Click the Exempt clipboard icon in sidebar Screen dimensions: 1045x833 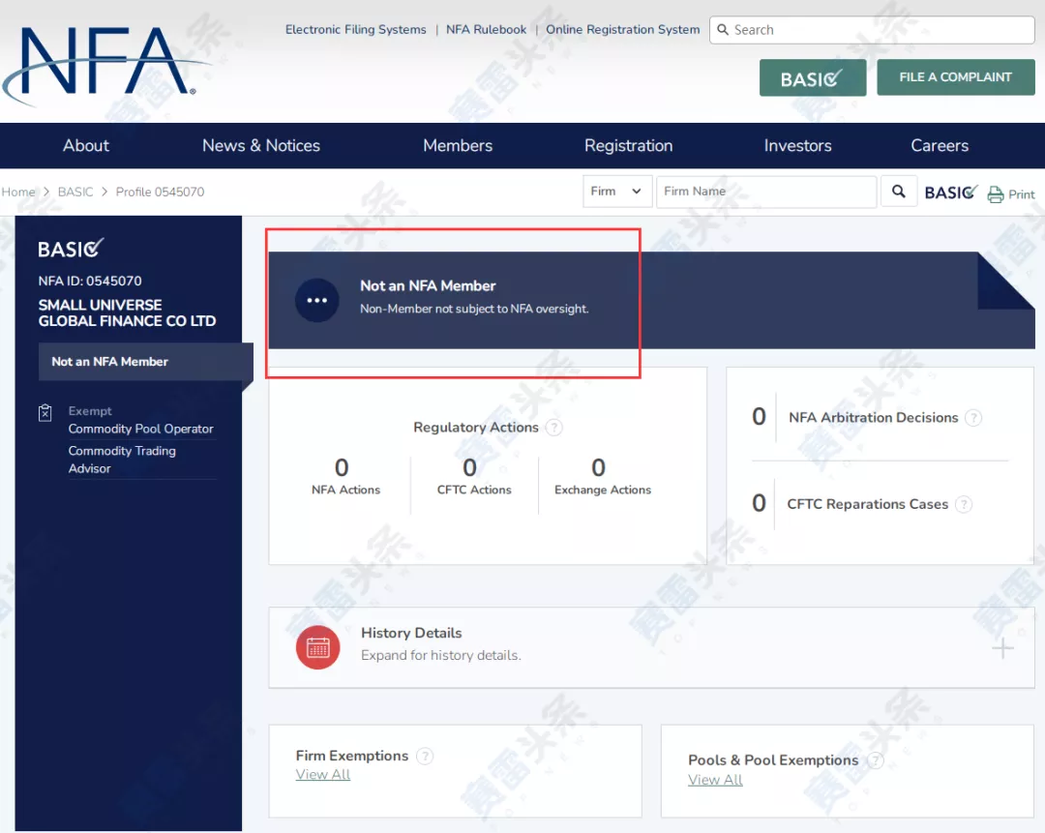point(45,413)
